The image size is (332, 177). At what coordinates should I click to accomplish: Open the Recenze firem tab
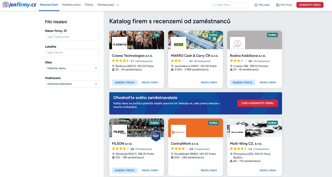pos(49,5)
